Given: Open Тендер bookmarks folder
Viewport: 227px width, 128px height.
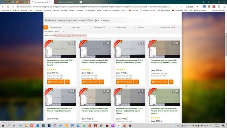Looking at the screenshot, I should [x=72, y=10].
